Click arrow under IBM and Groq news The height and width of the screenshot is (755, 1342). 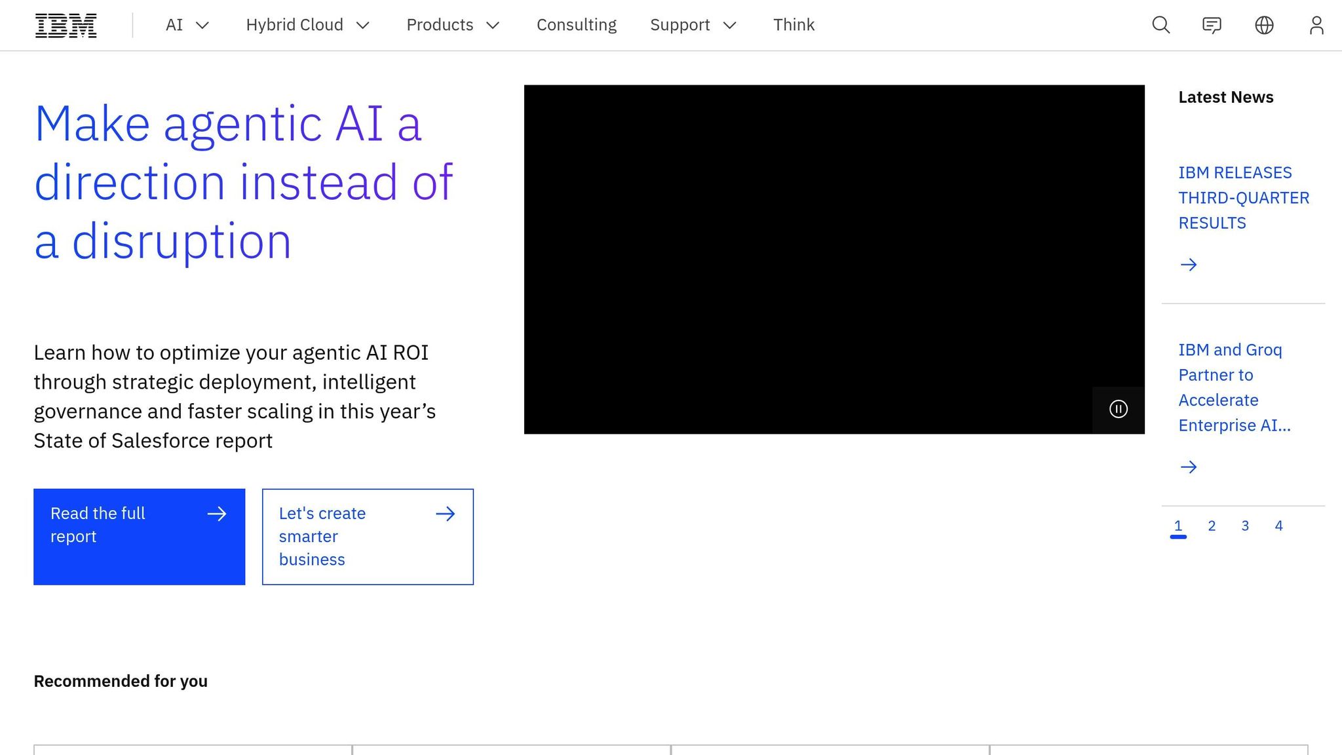tap(1188, 467)
